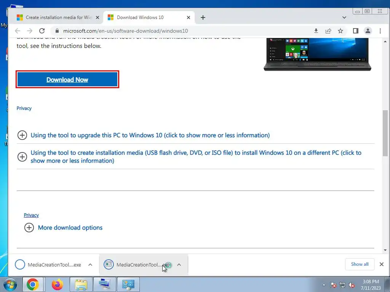
Task: Bookmark this page with the star
Action: click(x=340, y=31)
